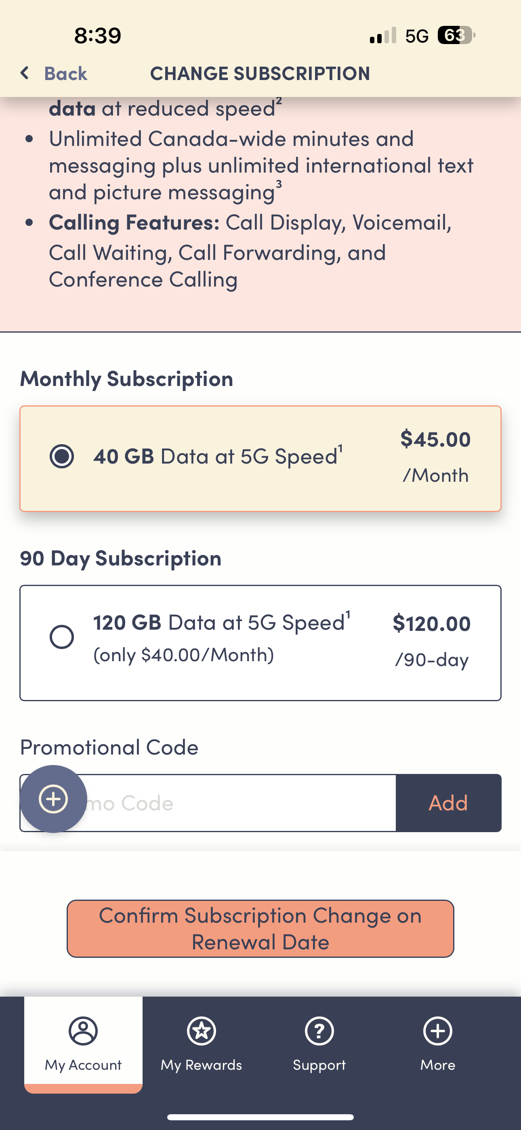
Task: Tap the home indicator bar at bottom
Action: coord(260,1116)
